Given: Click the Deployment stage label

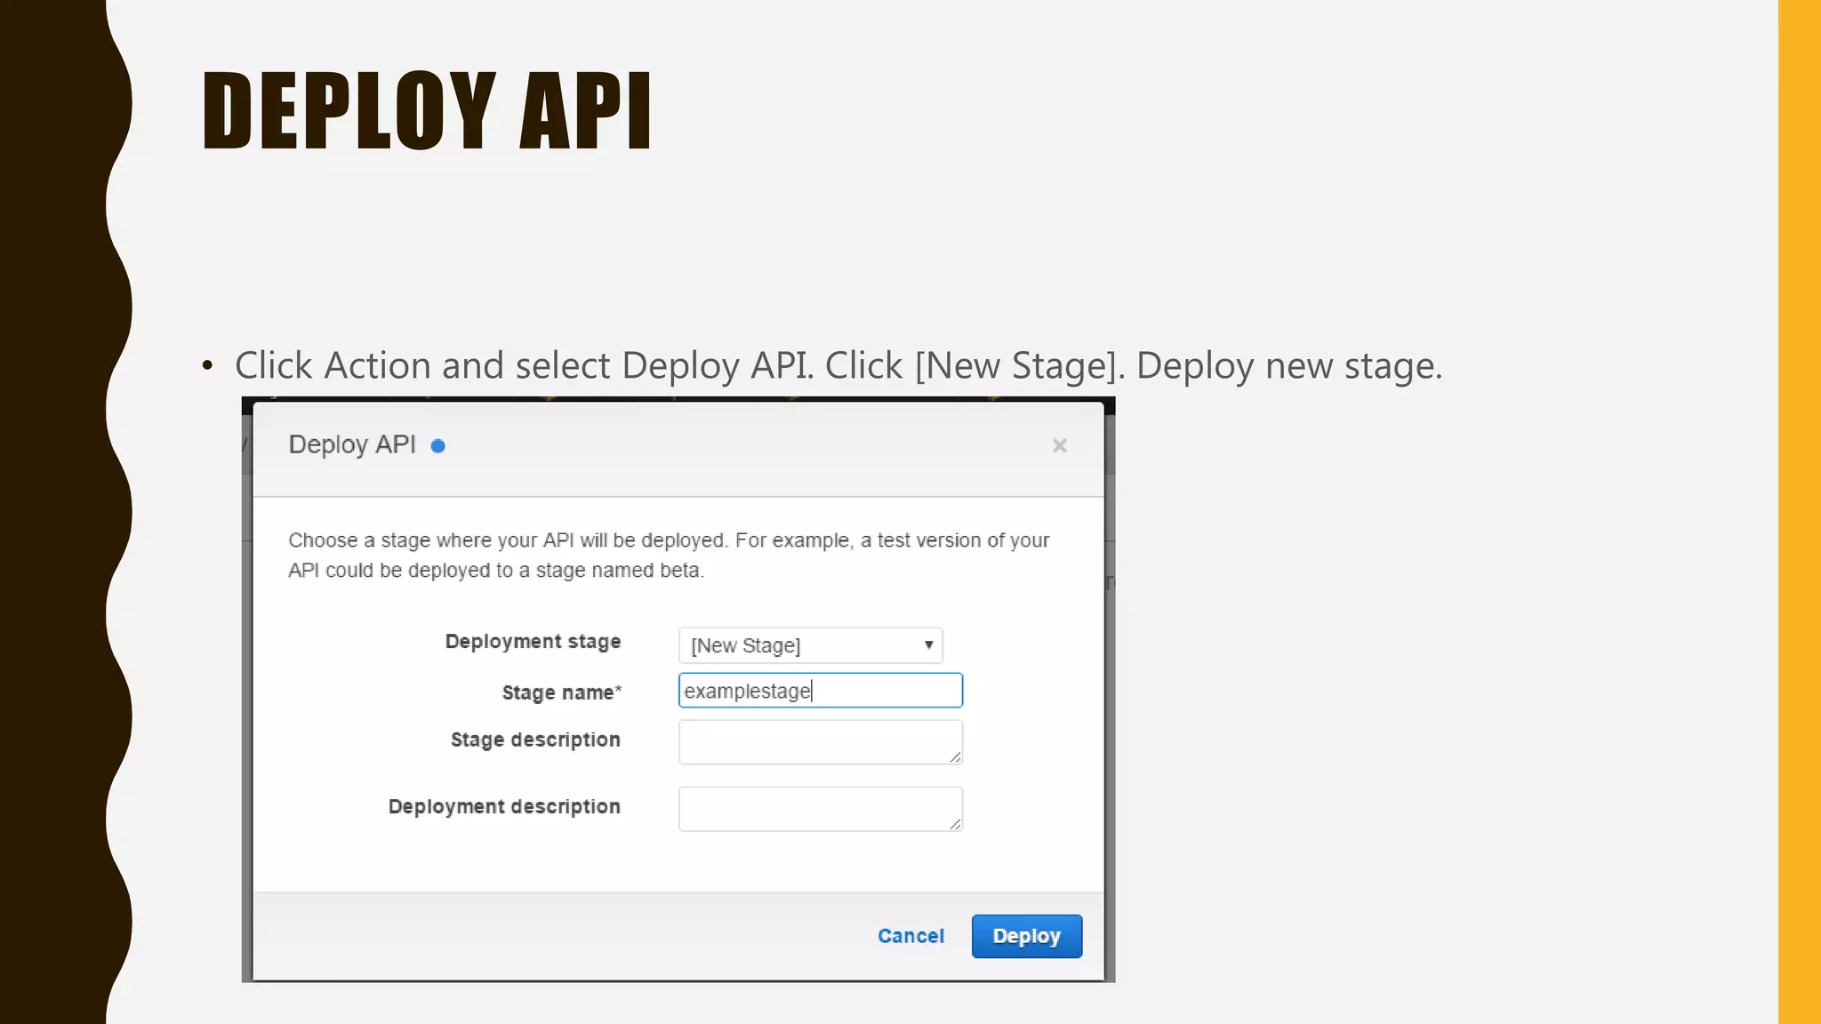Looking at the screenshot, I should point(533,642).
